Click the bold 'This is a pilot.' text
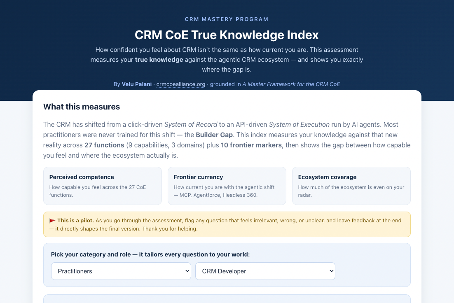This screenshot has height=303, width=454. [75, 221]
